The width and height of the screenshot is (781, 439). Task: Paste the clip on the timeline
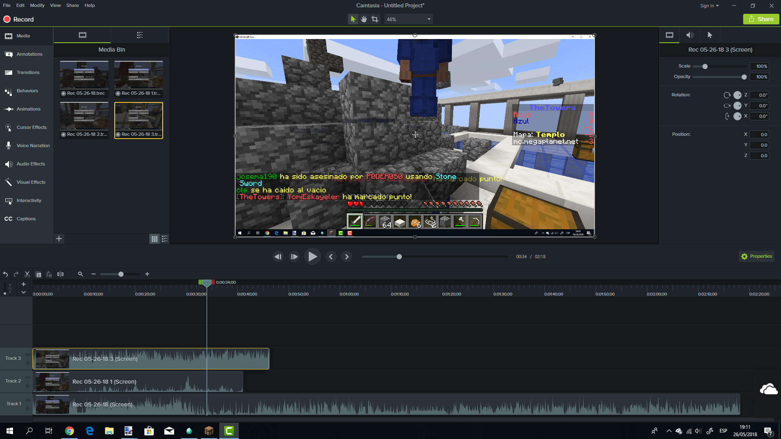(x=49, y=274)
